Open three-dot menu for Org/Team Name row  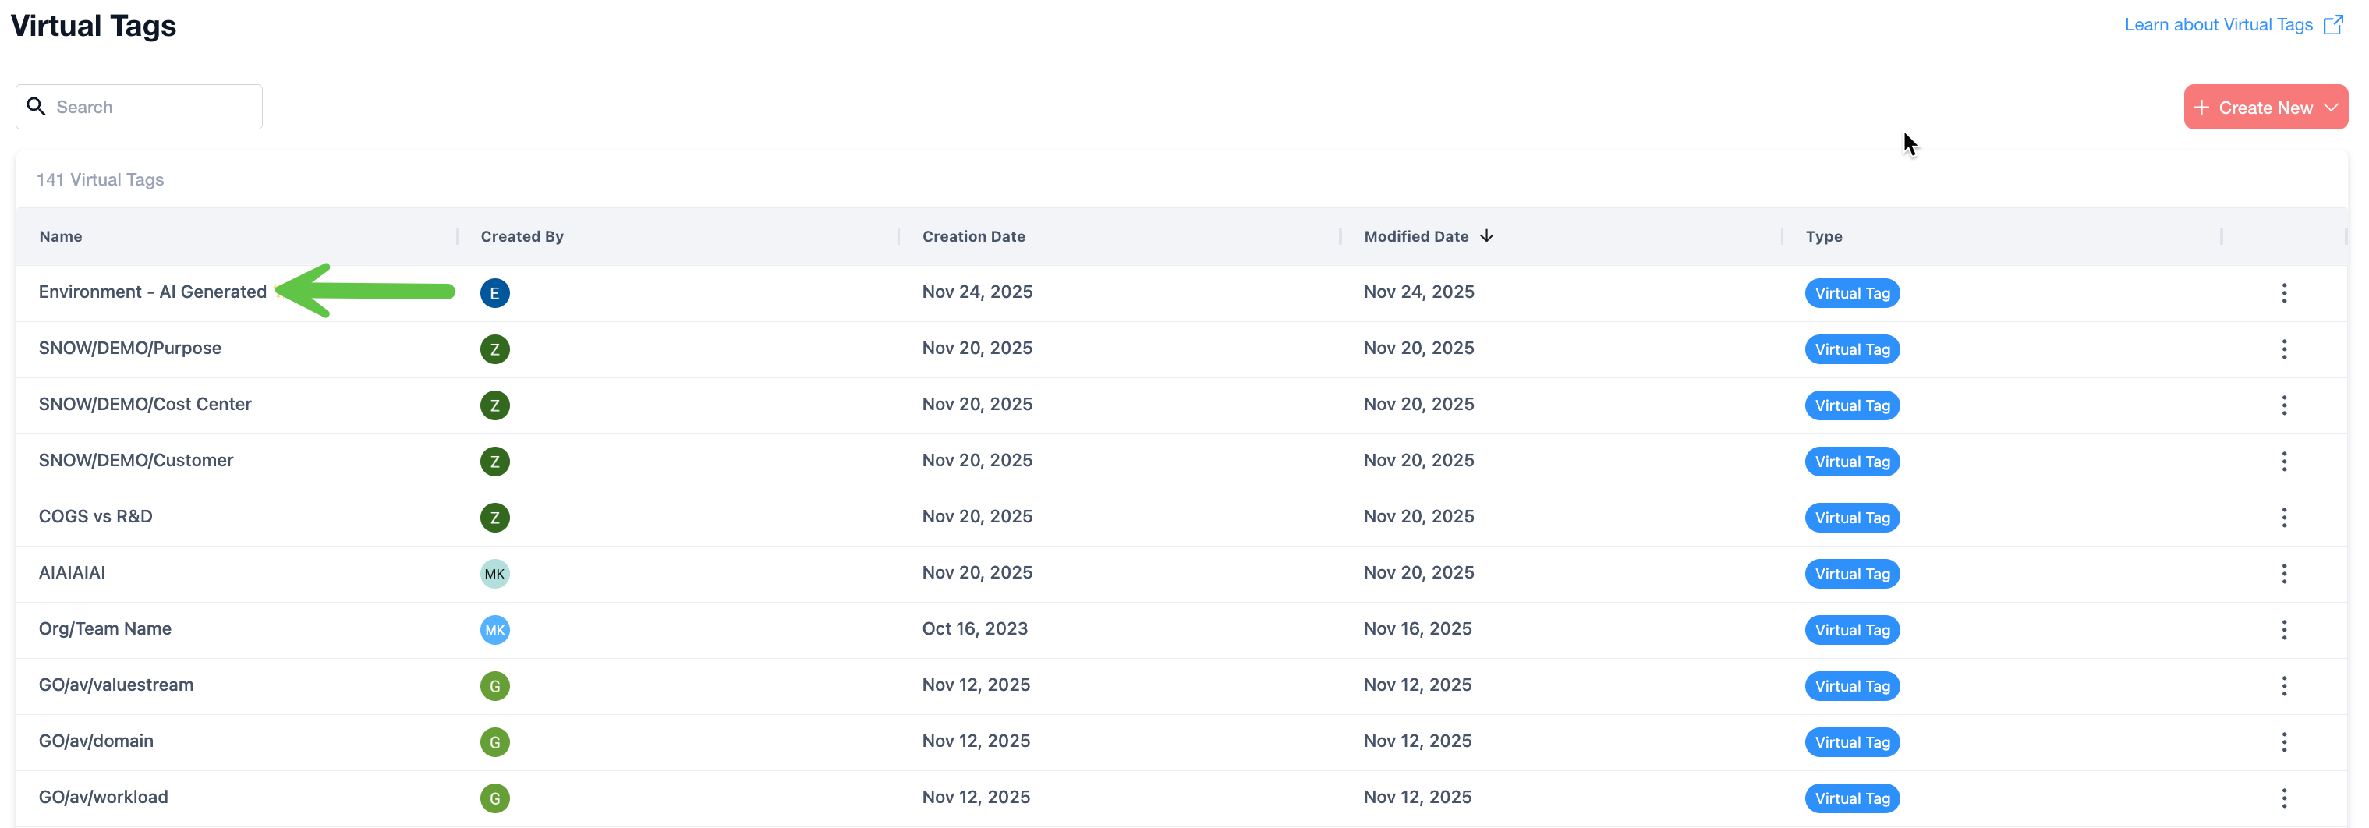(x=2283, y=629)
